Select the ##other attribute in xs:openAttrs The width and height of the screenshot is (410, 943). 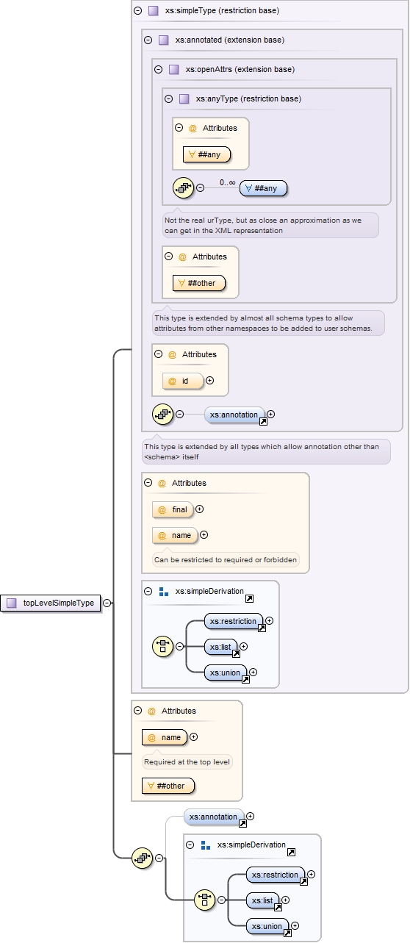[x=199, y=283]
